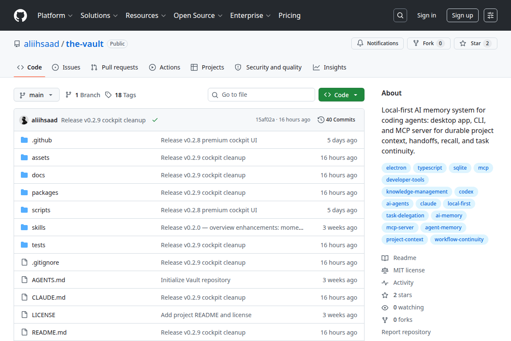511x341 pixels.
Task: Expand the Solutions menu
Action: click(x=99, y=15)
